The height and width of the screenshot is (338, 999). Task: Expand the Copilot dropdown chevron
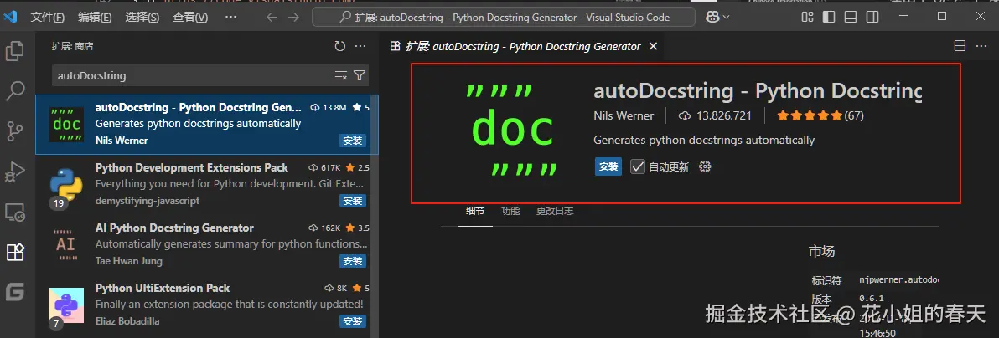pos(727,18)
